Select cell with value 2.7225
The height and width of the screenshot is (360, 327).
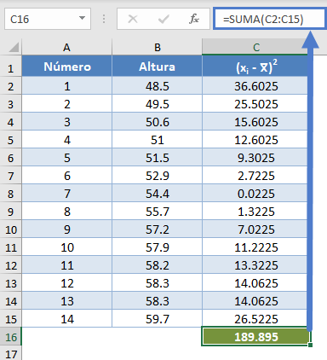(255, 176)
